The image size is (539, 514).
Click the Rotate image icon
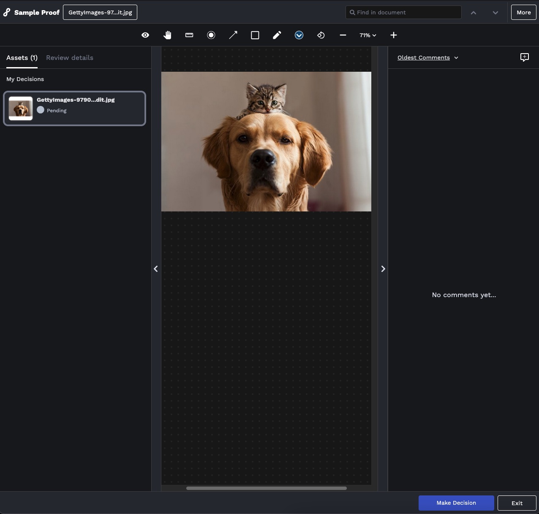coord(321,35)
